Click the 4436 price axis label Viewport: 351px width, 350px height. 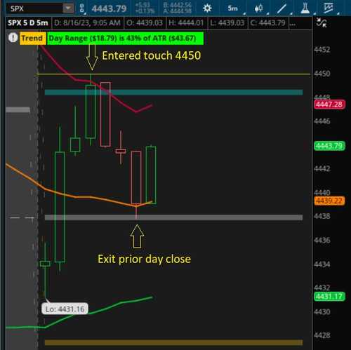322,240
